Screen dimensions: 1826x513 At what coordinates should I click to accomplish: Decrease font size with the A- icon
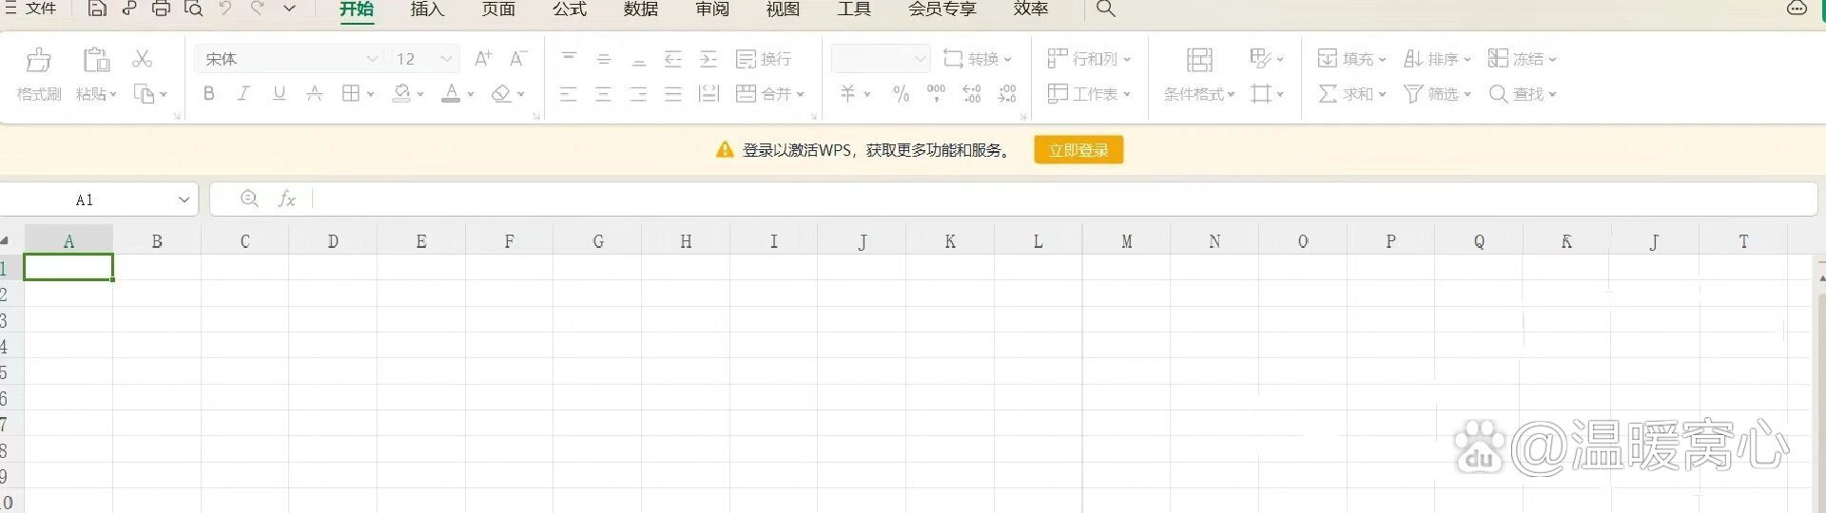[x=518, y=59]
